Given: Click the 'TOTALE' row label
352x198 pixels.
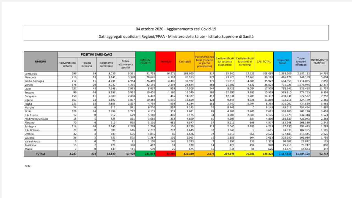Looking at the screenshot, I should pyautogui.click(x=41, y=154).
